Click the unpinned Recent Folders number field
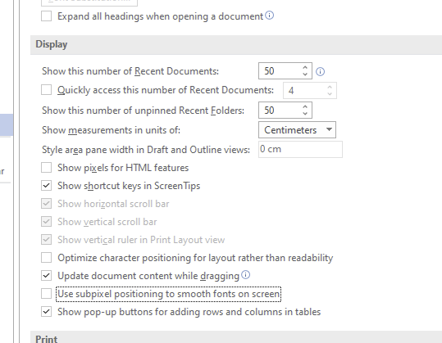The height and width of the screenshot is (343, 442). (279, 111)
